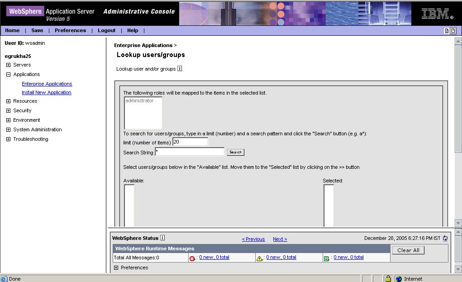The image size is (462, 282).
Task: Open Preferences from the top menu bar
Action: click(71, 30)
